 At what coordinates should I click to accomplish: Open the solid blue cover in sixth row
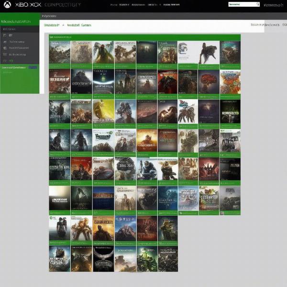tap(103, 198)
